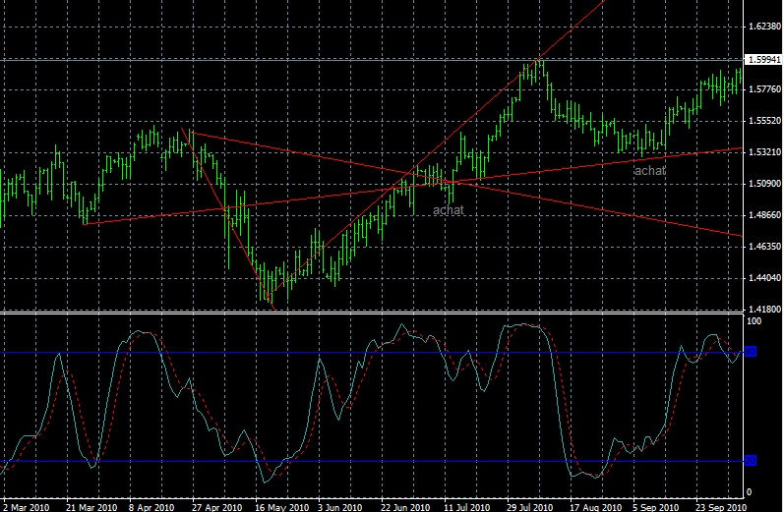Click the separator between chart and oscillator

coord(372,313)
